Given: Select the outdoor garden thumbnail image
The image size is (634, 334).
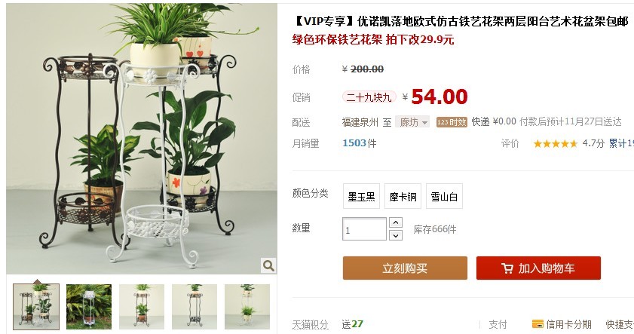Looking at the screenshot, I should coord(89,307).
